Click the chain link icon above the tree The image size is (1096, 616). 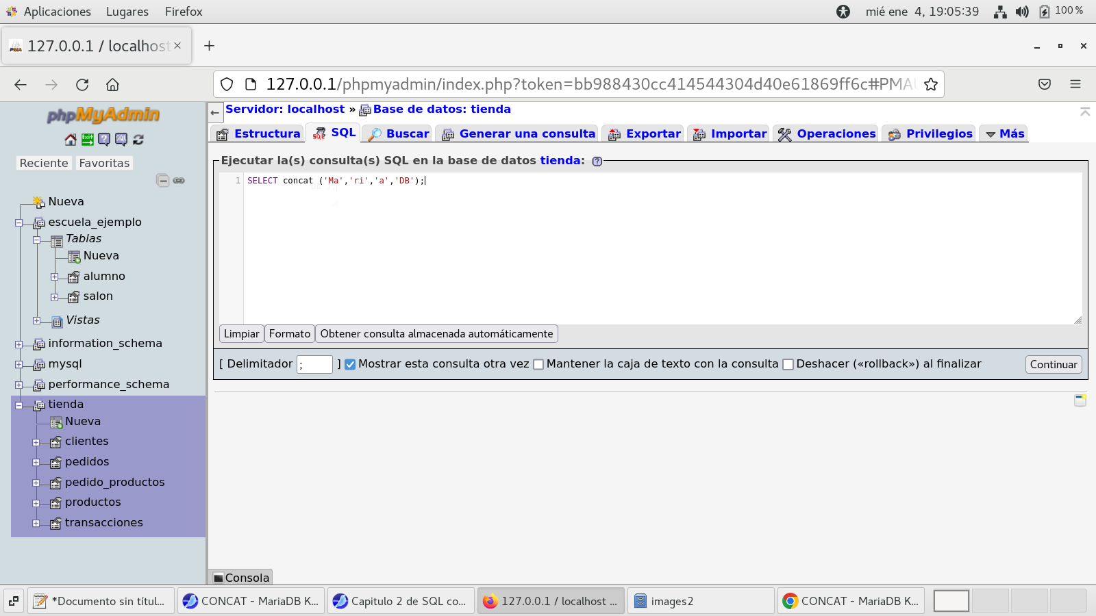point(179,181)
